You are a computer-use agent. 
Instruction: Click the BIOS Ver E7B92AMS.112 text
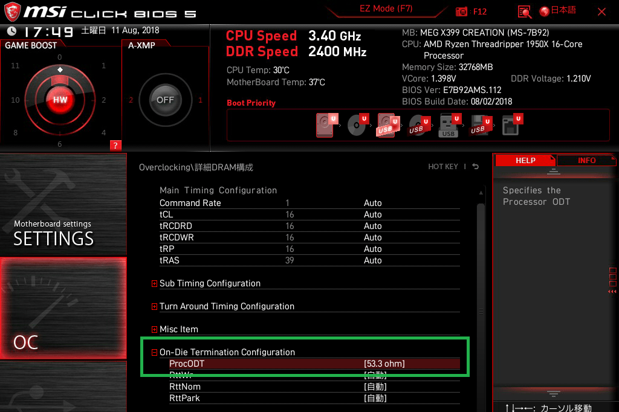pos(452,90)
